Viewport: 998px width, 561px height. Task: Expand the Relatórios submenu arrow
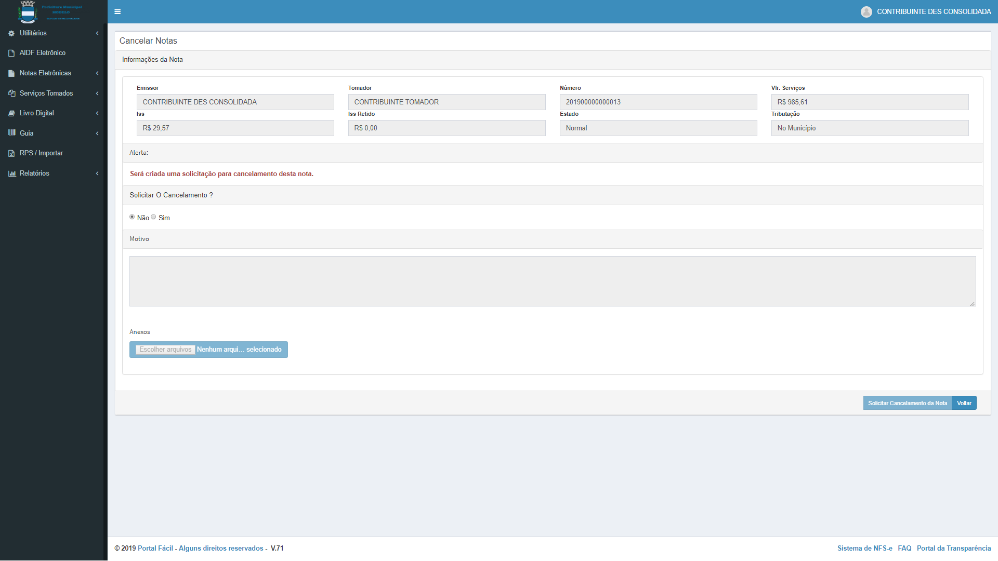[97, 173]
